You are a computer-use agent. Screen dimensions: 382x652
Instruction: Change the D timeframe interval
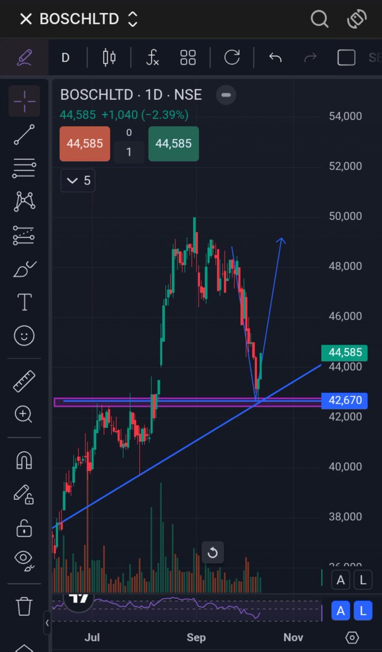65,58
